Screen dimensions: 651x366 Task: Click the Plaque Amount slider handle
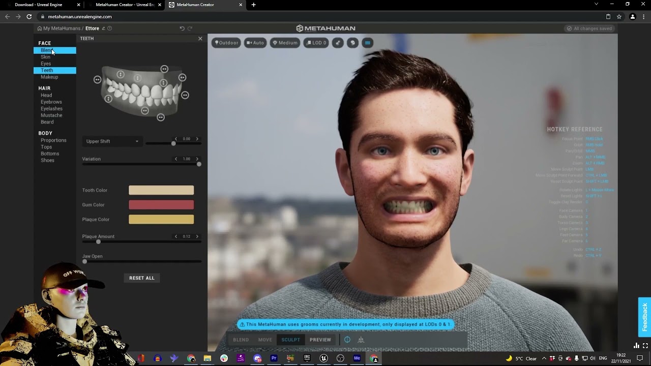click(98, 241)
